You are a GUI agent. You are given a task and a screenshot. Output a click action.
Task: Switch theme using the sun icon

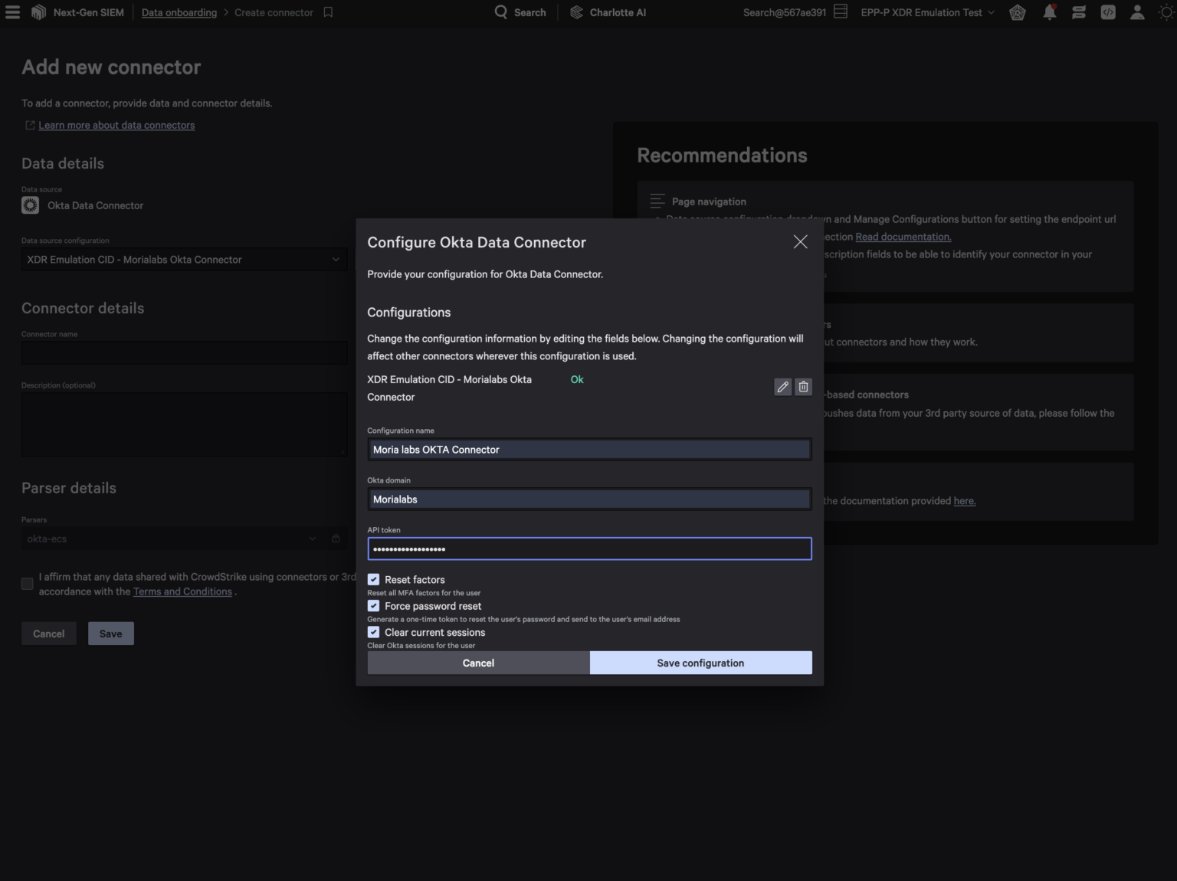pos(1166,12)
